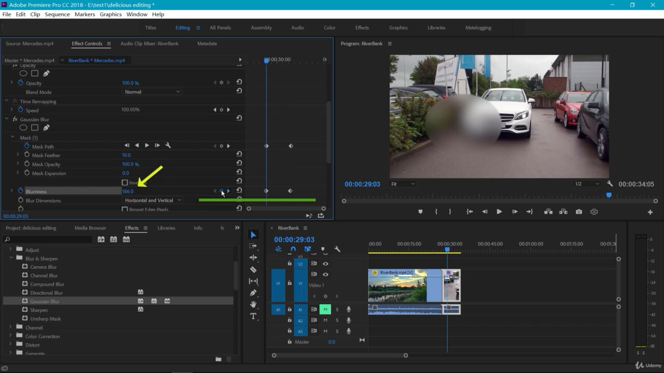Open playback resolution 1/2 dropdown
664x373 pixels.
pos(587,184)
